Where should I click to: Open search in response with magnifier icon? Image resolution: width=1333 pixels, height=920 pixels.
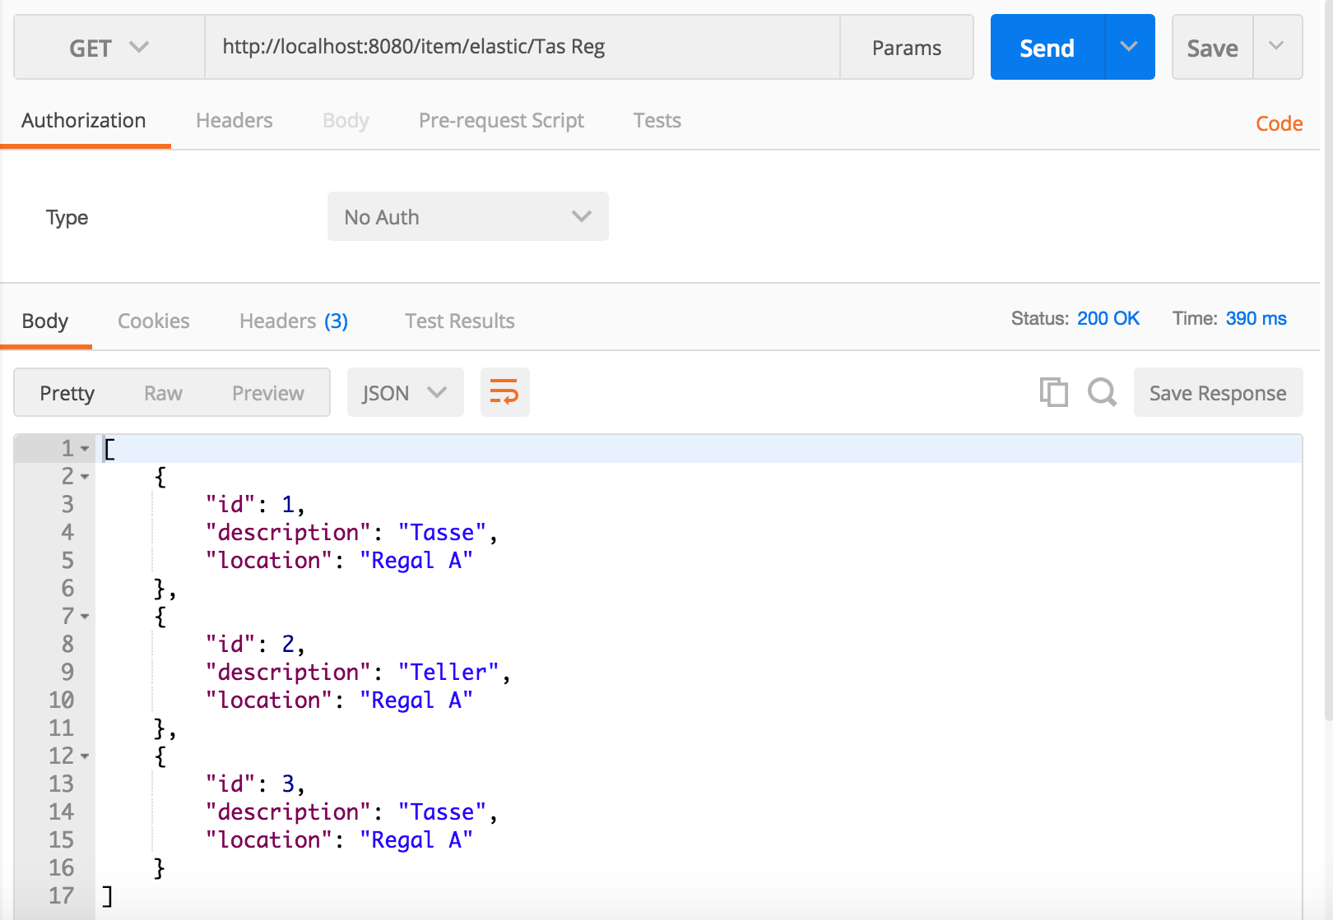(x=1102, y=392)
